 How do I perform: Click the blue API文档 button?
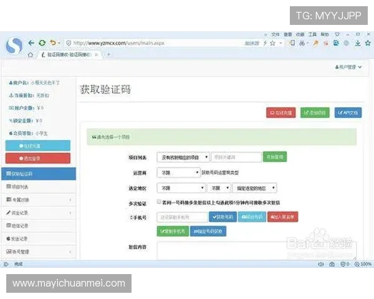[348, 113]
